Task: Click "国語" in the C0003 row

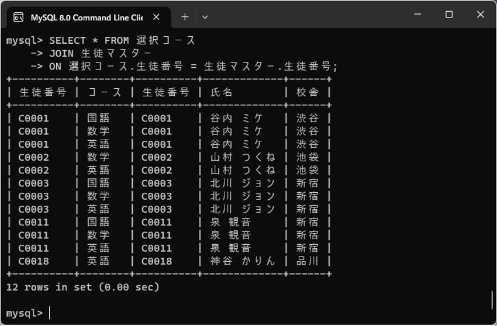Action: point(99,183)
